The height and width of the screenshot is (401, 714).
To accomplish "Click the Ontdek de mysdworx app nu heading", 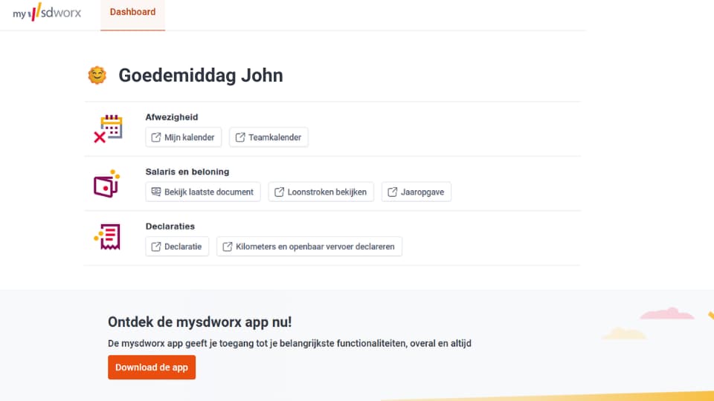I will click(x=200, y=322).
